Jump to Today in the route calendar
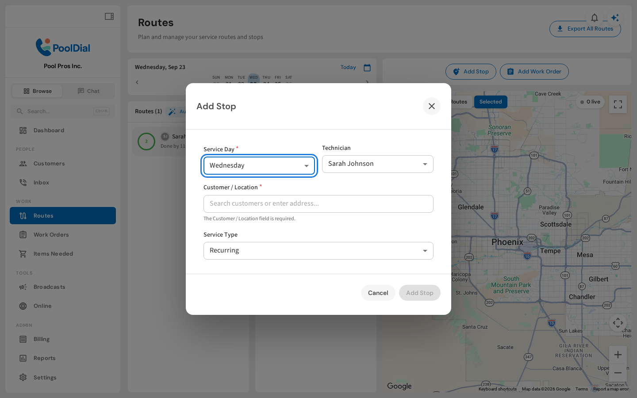 point(348,67)
